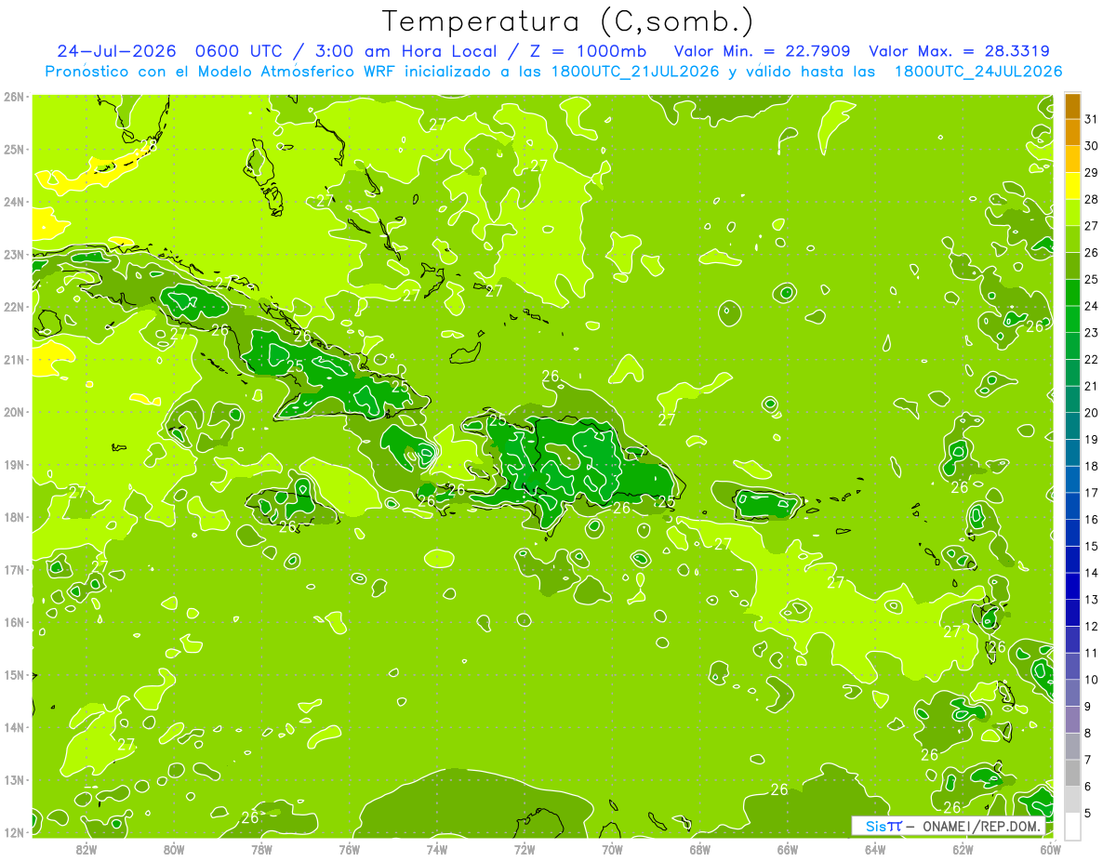The image size is (1116, 862).
Task: Pick the gray scale segment between 6 and 7
Action: 1072,773
